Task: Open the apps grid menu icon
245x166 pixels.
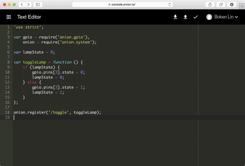Action: 8,17
